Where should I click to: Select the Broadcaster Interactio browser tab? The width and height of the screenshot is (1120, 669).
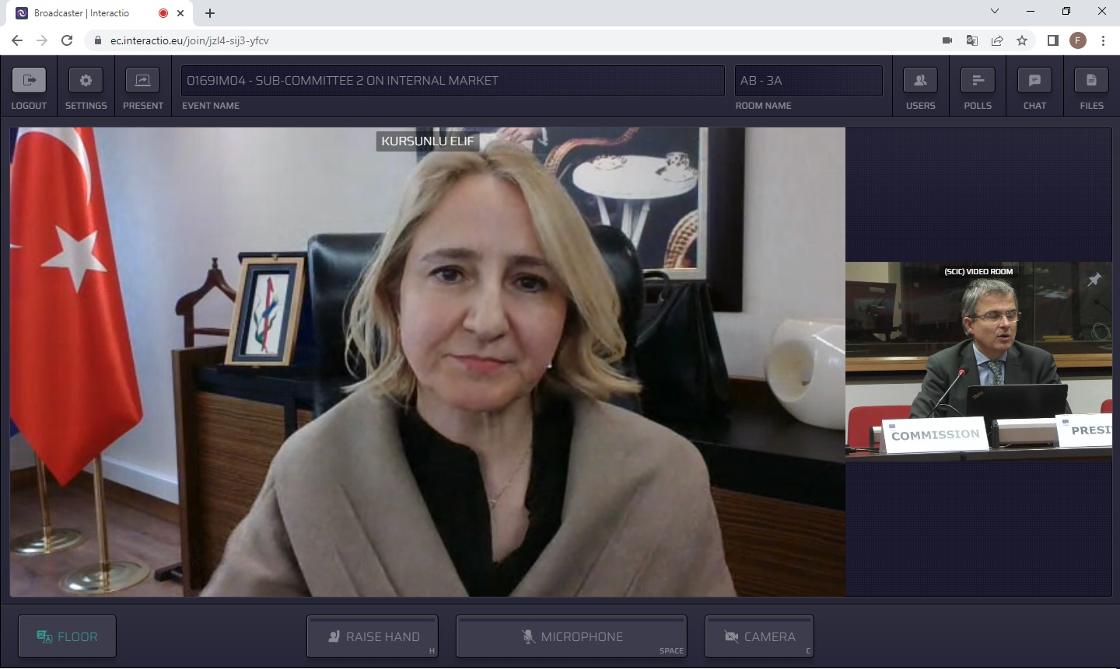coord(86,13)
